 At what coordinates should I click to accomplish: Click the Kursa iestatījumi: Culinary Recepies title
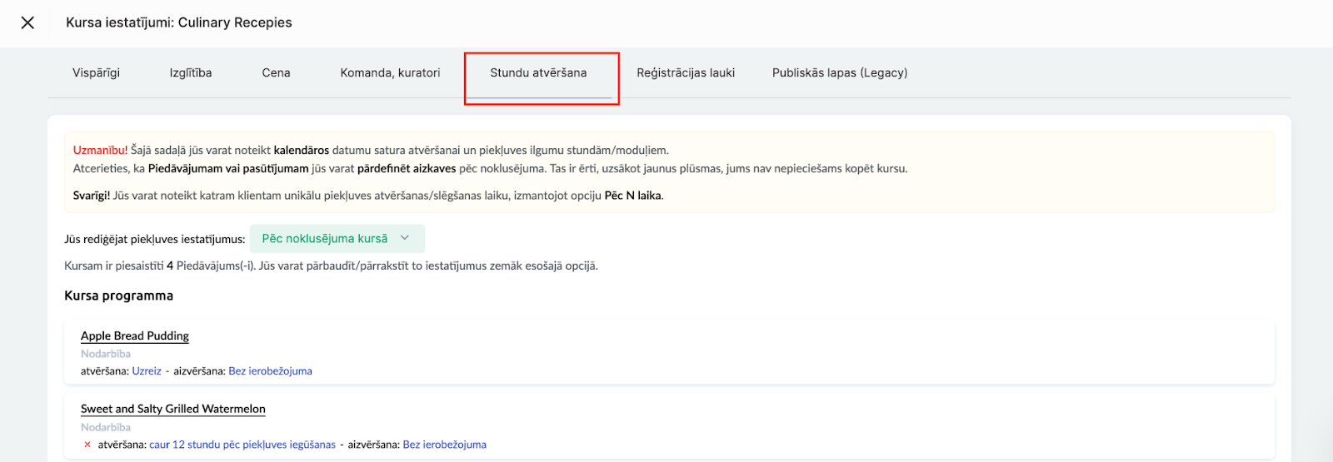[x=179, y=22]
